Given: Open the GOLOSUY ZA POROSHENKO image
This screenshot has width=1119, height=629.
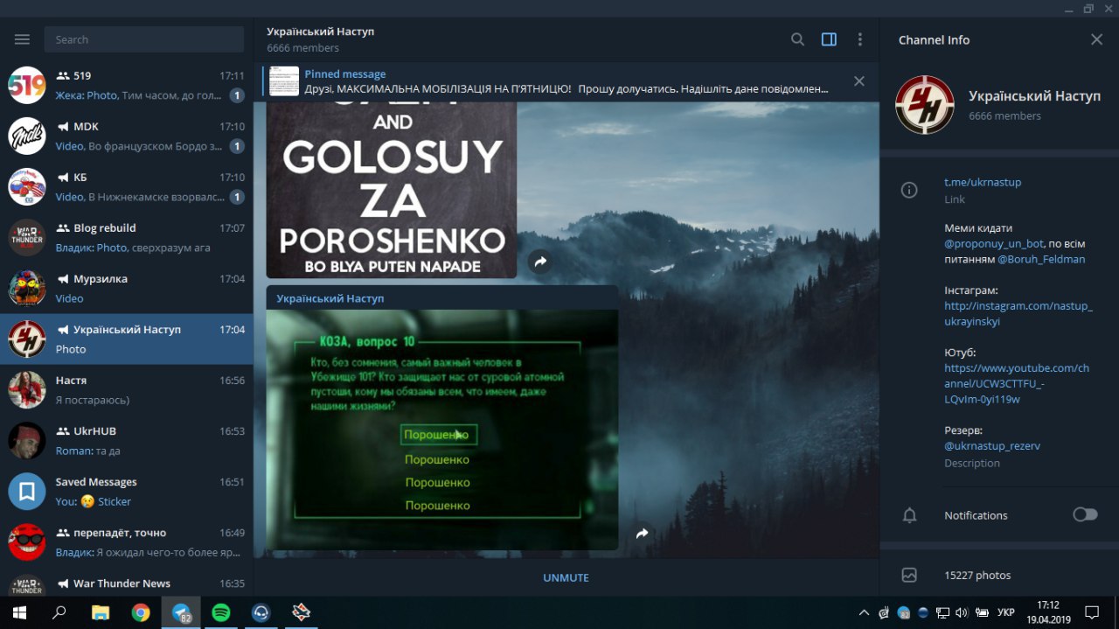Looking at the screenshot, I should click(x=392, y=190).
